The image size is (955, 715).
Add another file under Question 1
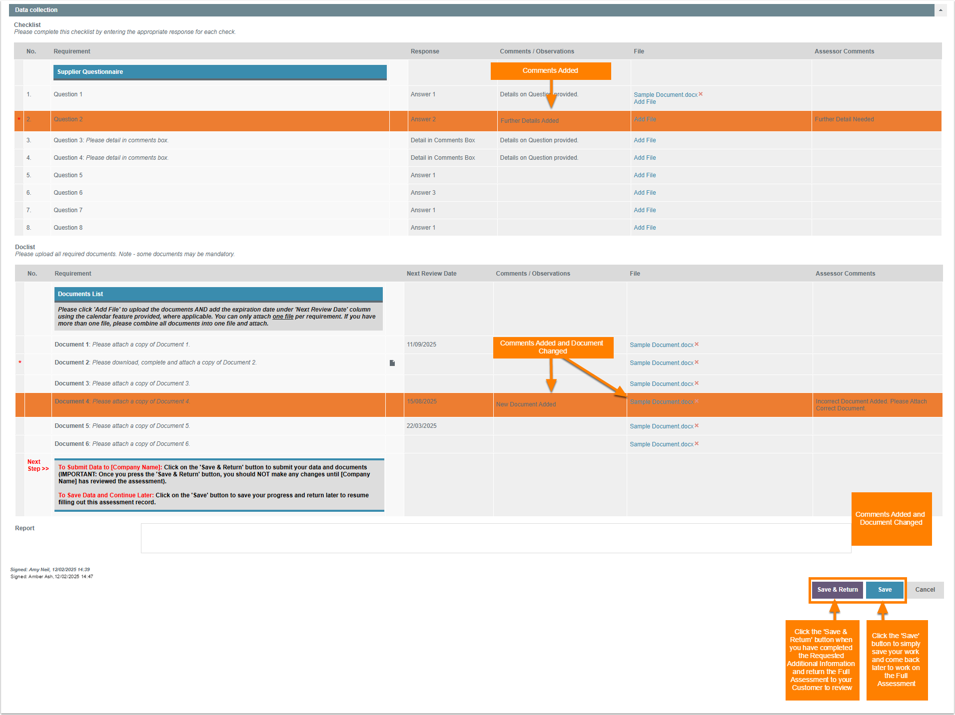pyautogui.click(x=645, y=102)
